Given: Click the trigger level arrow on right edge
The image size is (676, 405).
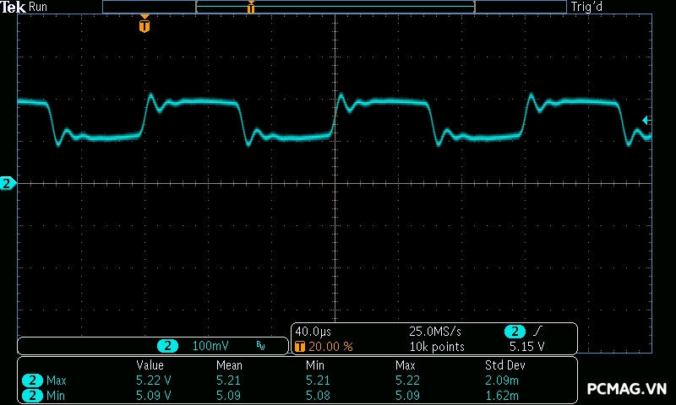Looking at the screenshot, I should [646, 120].
